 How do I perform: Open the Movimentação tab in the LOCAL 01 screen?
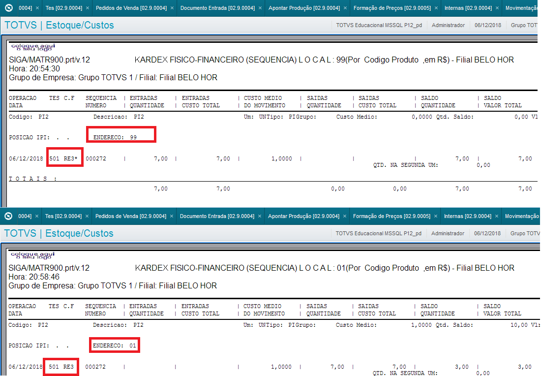coord(522,216)
